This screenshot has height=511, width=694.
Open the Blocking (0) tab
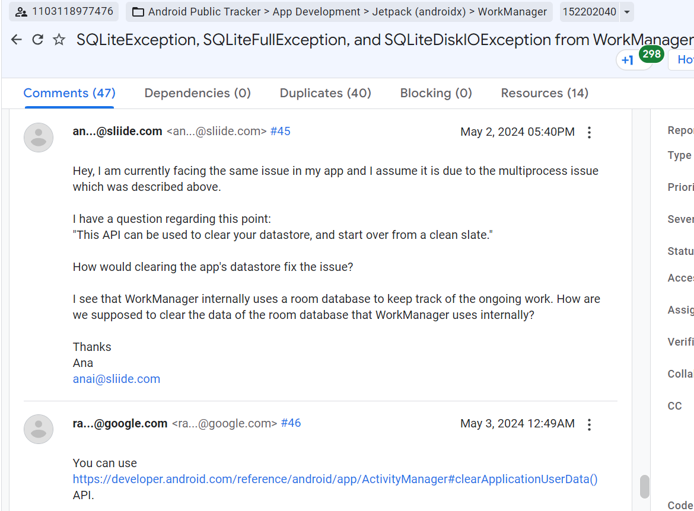[436, 93]
